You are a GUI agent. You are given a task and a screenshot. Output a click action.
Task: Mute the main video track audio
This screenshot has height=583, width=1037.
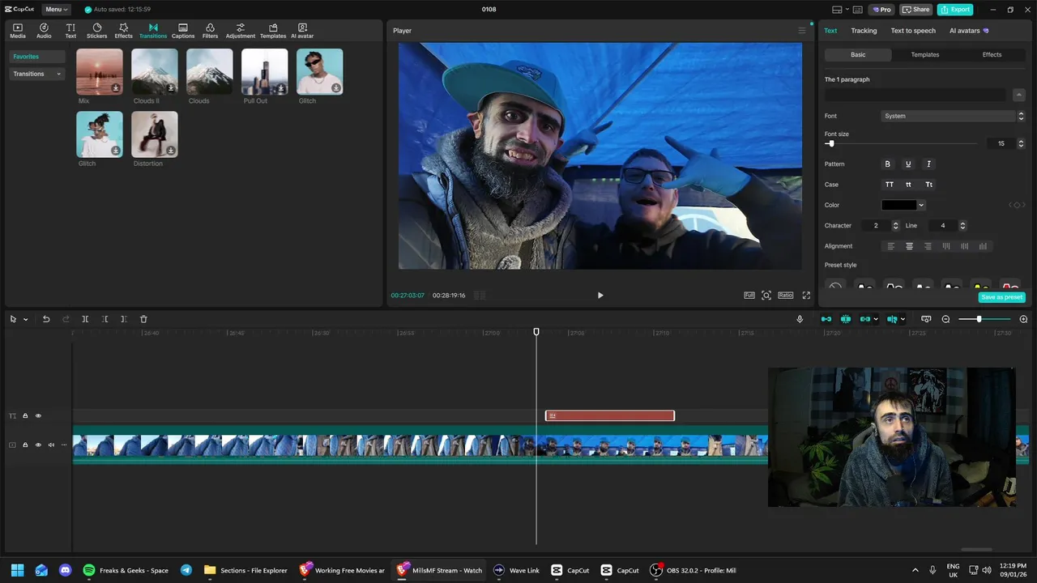[x=51, y=445]
